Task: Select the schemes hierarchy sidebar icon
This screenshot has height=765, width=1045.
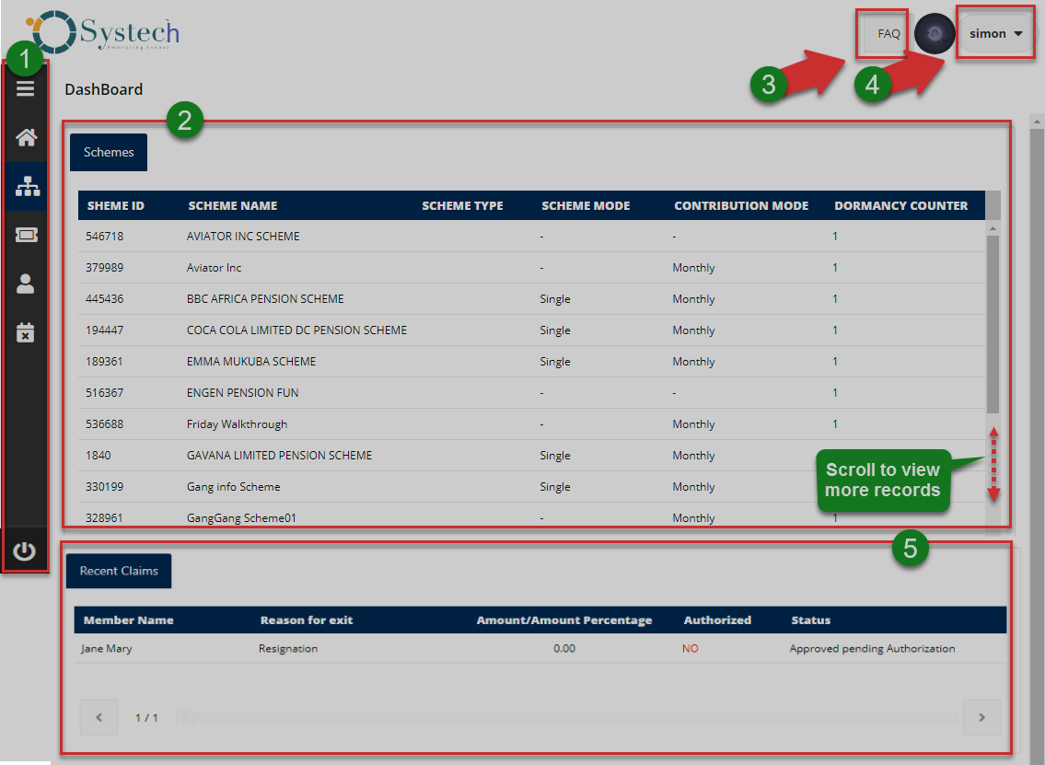Action: (27, 187)
